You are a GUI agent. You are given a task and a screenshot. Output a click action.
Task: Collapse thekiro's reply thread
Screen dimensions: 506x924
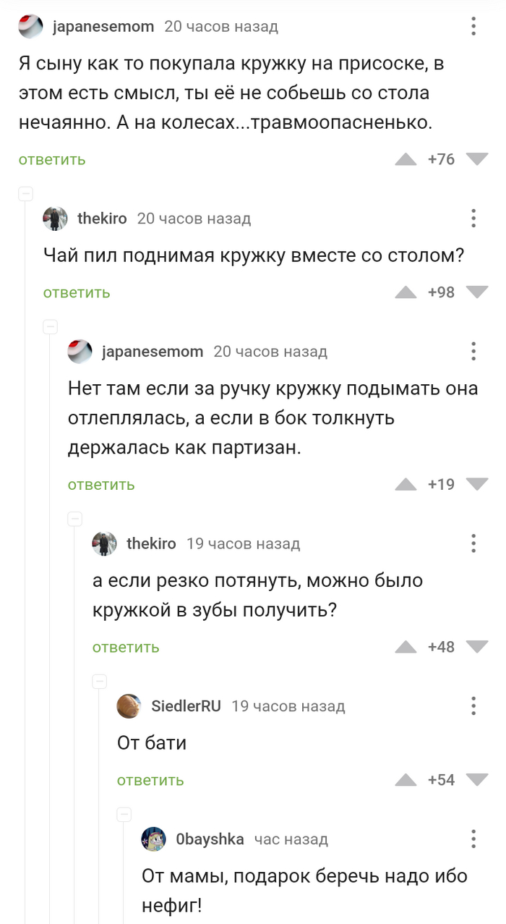click(x=26, y=194)
